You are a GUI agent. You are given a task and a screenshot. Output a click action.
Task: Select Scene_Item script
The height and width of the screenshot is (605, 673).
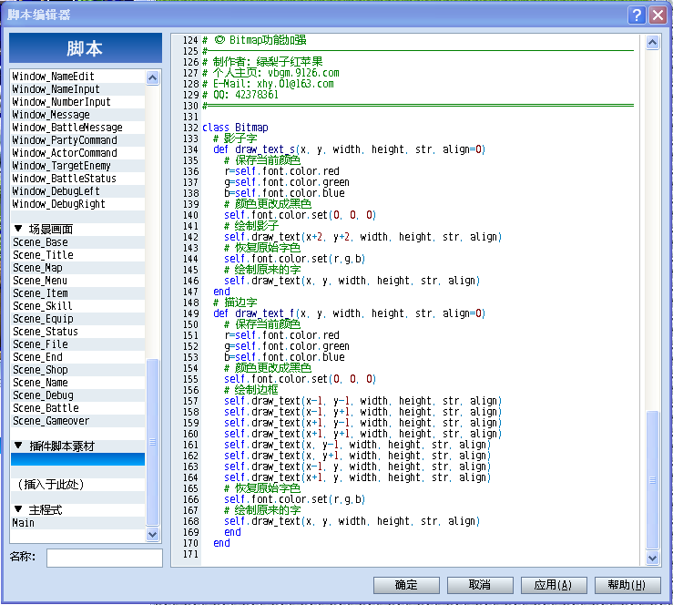point(77,293)
